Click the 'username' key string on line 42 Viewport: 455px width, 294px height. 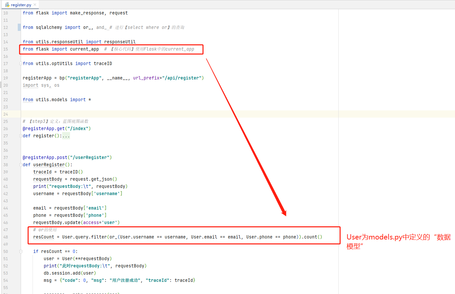[107, 193]
